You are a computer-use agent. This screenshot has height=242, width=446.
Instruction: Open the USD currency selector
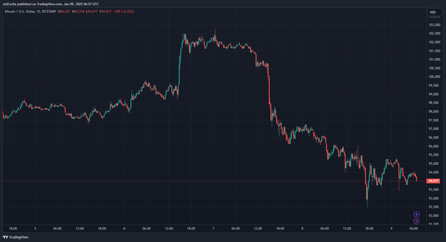point(434,12)
